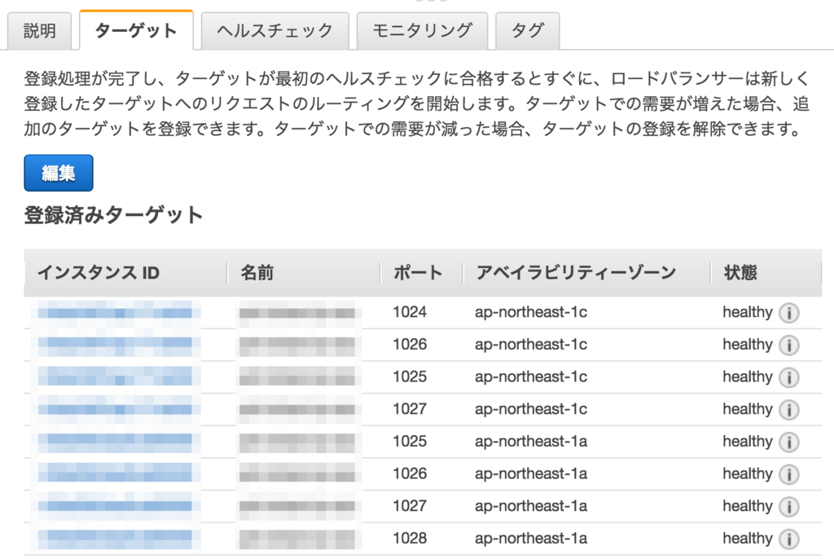Click the info icon for port 1025 in ap-northeast-1a

pyautogui.click(x=788, y=442)
